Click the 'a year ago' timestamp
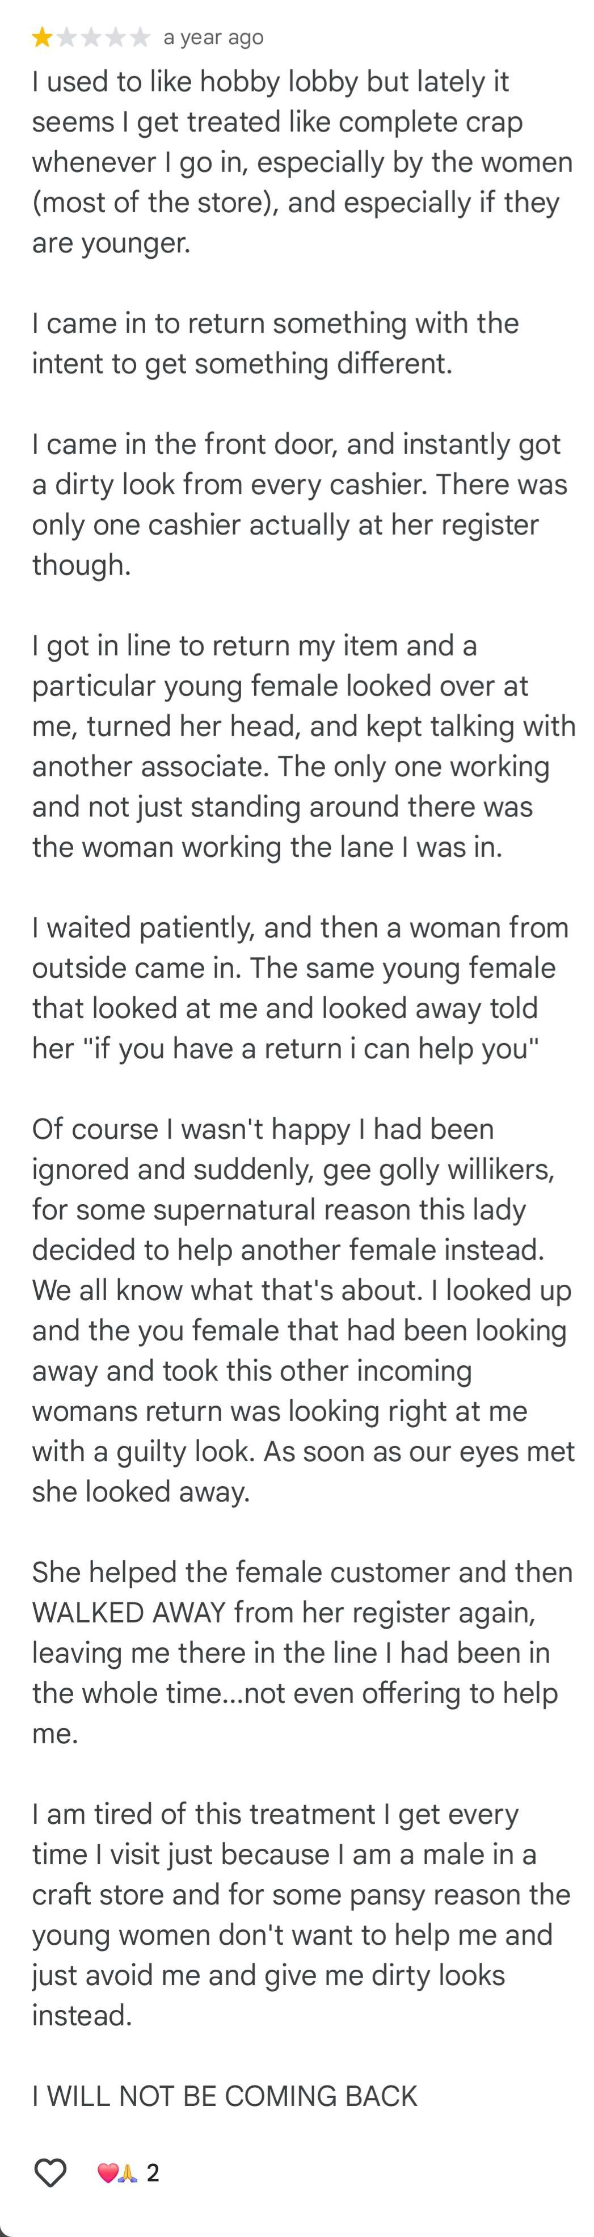This screenshot has height=2237, width=594. click(213, 37)
